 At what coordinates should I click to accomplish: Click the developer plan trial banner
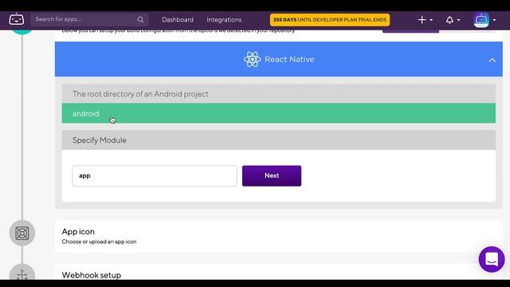point(330,19)
